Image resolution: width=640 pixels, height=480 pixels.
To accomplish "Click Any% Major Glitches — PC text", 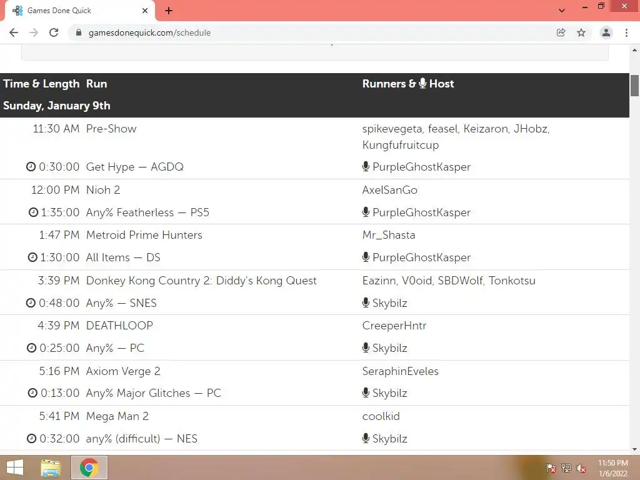I will click(x=153, y=392).
